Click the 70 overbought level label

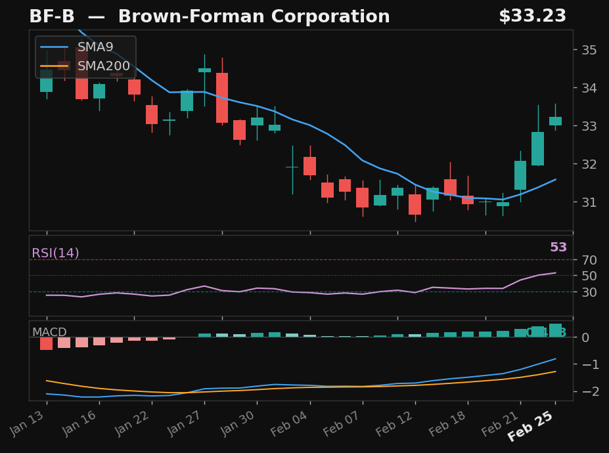[x=589, y=260]
